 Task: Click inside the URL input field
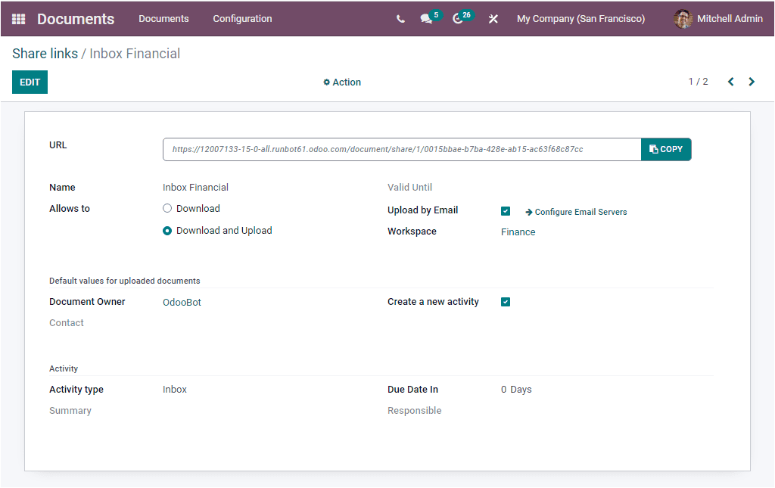(401, 149)
